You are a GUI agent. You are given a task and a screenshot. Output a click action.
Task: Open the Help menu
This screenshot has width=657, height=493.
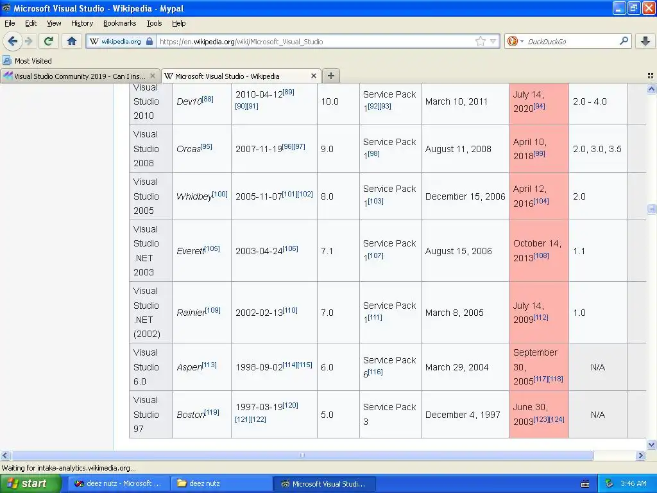pyautogui.click(x=178, y=23)
